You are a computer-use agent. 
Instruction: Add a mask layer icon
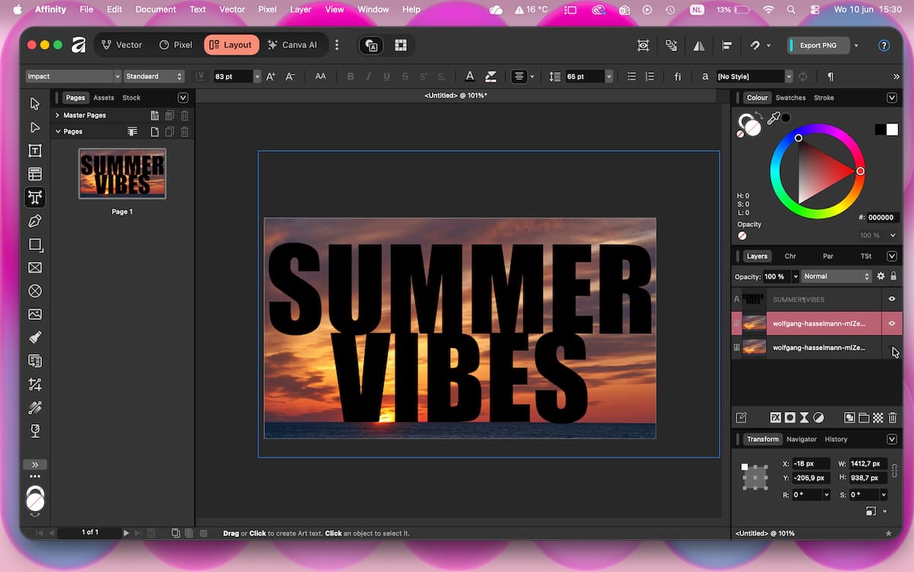point(790,417)
